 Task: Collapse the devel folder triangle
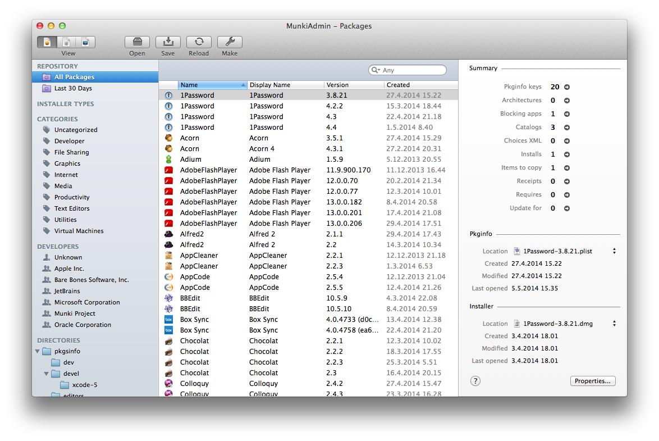click(46, 374)
